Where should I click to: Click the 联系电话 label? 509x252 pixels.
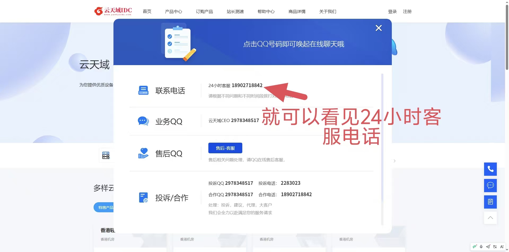[170, 91]
